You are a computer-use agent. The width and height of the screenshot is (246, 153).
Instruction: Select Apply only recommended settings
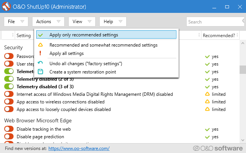click(x=106, y=34)
